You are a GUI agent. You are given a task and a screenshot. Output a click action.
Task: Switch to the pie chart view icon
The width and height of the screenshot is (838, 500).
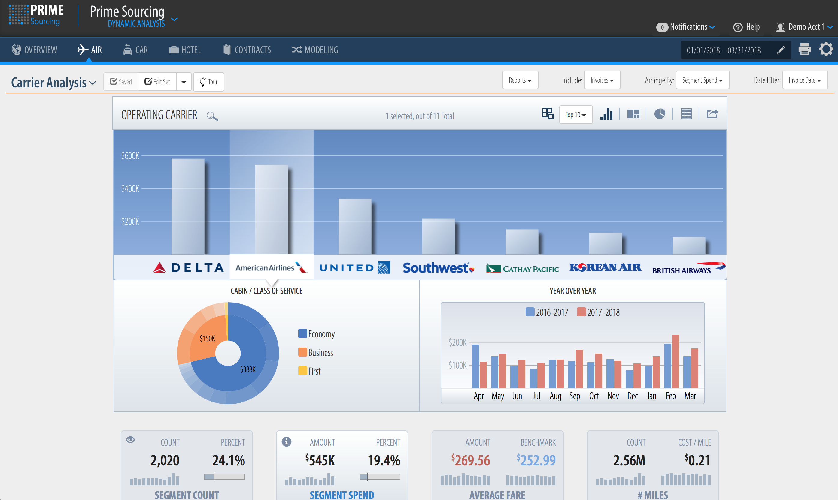coord(659,114)
